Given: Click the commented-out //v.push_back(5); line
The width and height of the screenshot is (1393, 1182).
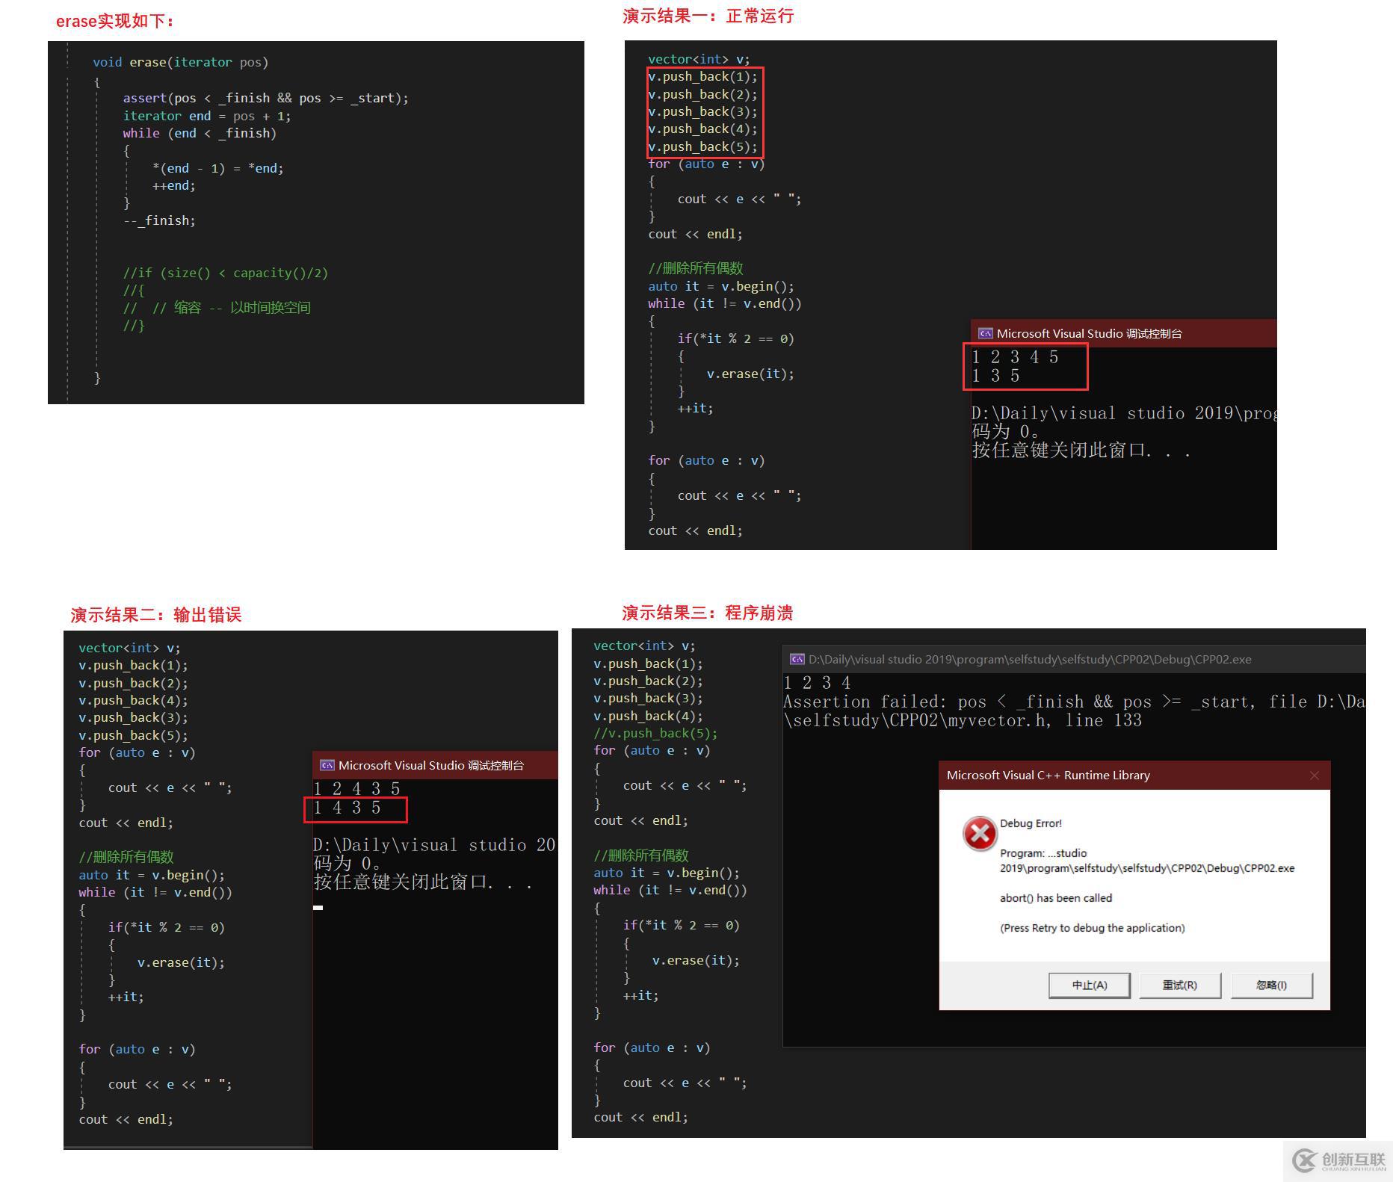Looking at the screenshot, I should pos(655,733).
